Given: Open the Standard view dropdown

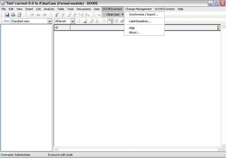Looking at the screenshot, I should pos(50,21).
